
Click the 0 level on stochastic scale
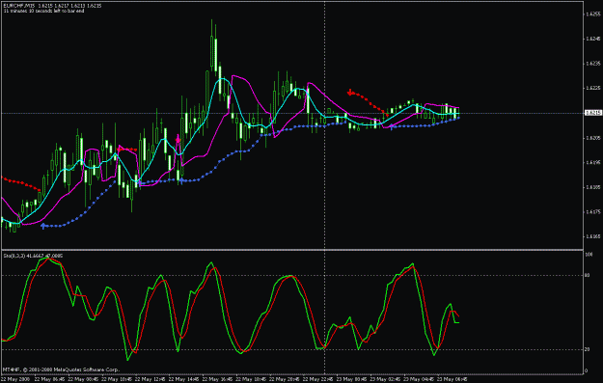587,371
